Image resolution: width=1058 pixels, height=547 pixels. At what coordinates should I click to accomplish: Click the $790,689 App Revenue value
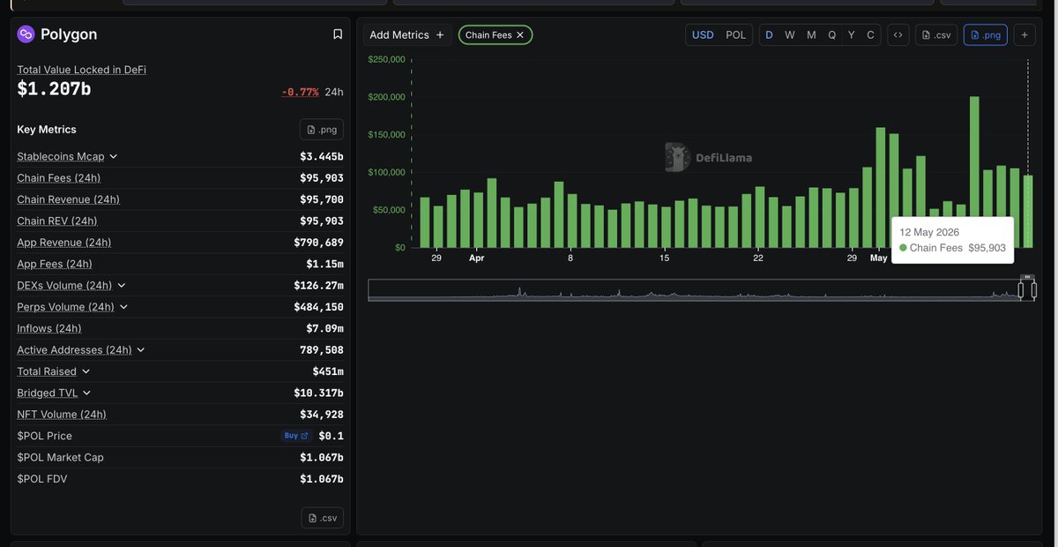click(319, 243)
